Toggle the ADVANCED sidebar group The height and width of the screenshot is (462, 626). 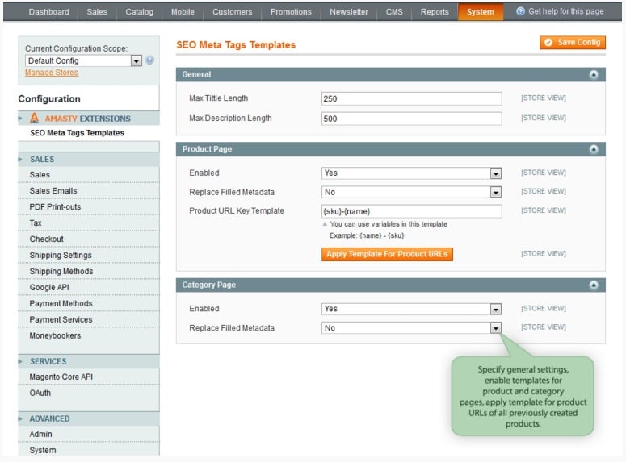click(89, 418)
